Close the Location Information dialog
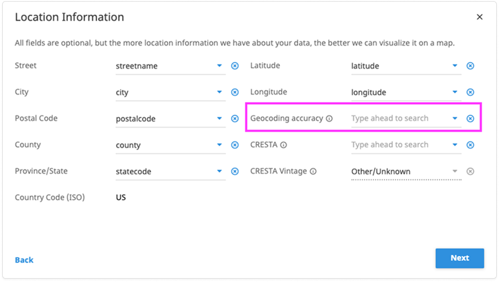This screenshot has height=282, width=499. [x=480, y=17]
